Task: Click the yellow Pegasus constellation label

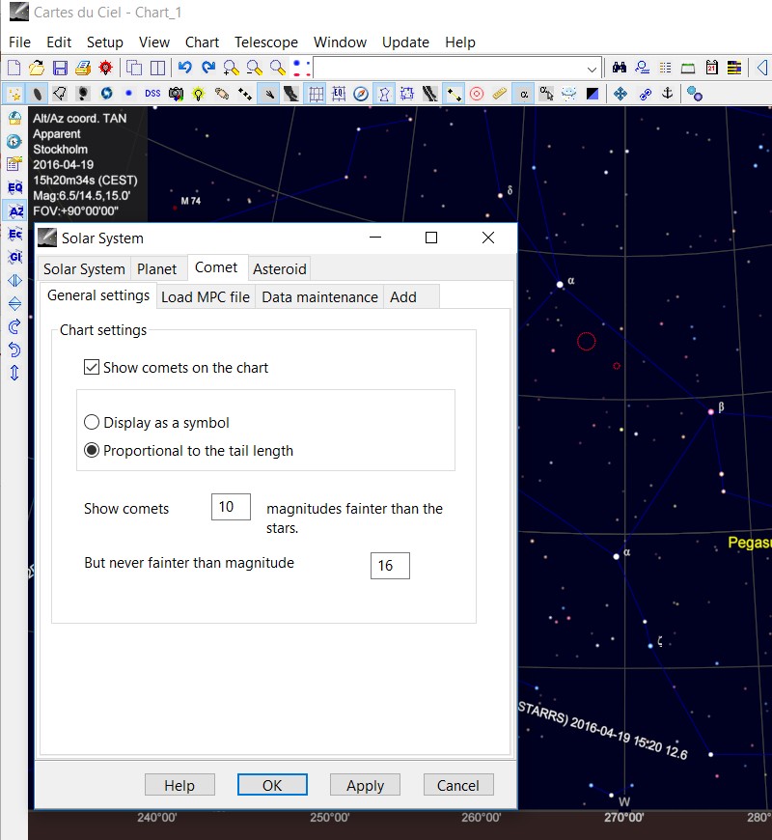Action: [x=750, y=543]
